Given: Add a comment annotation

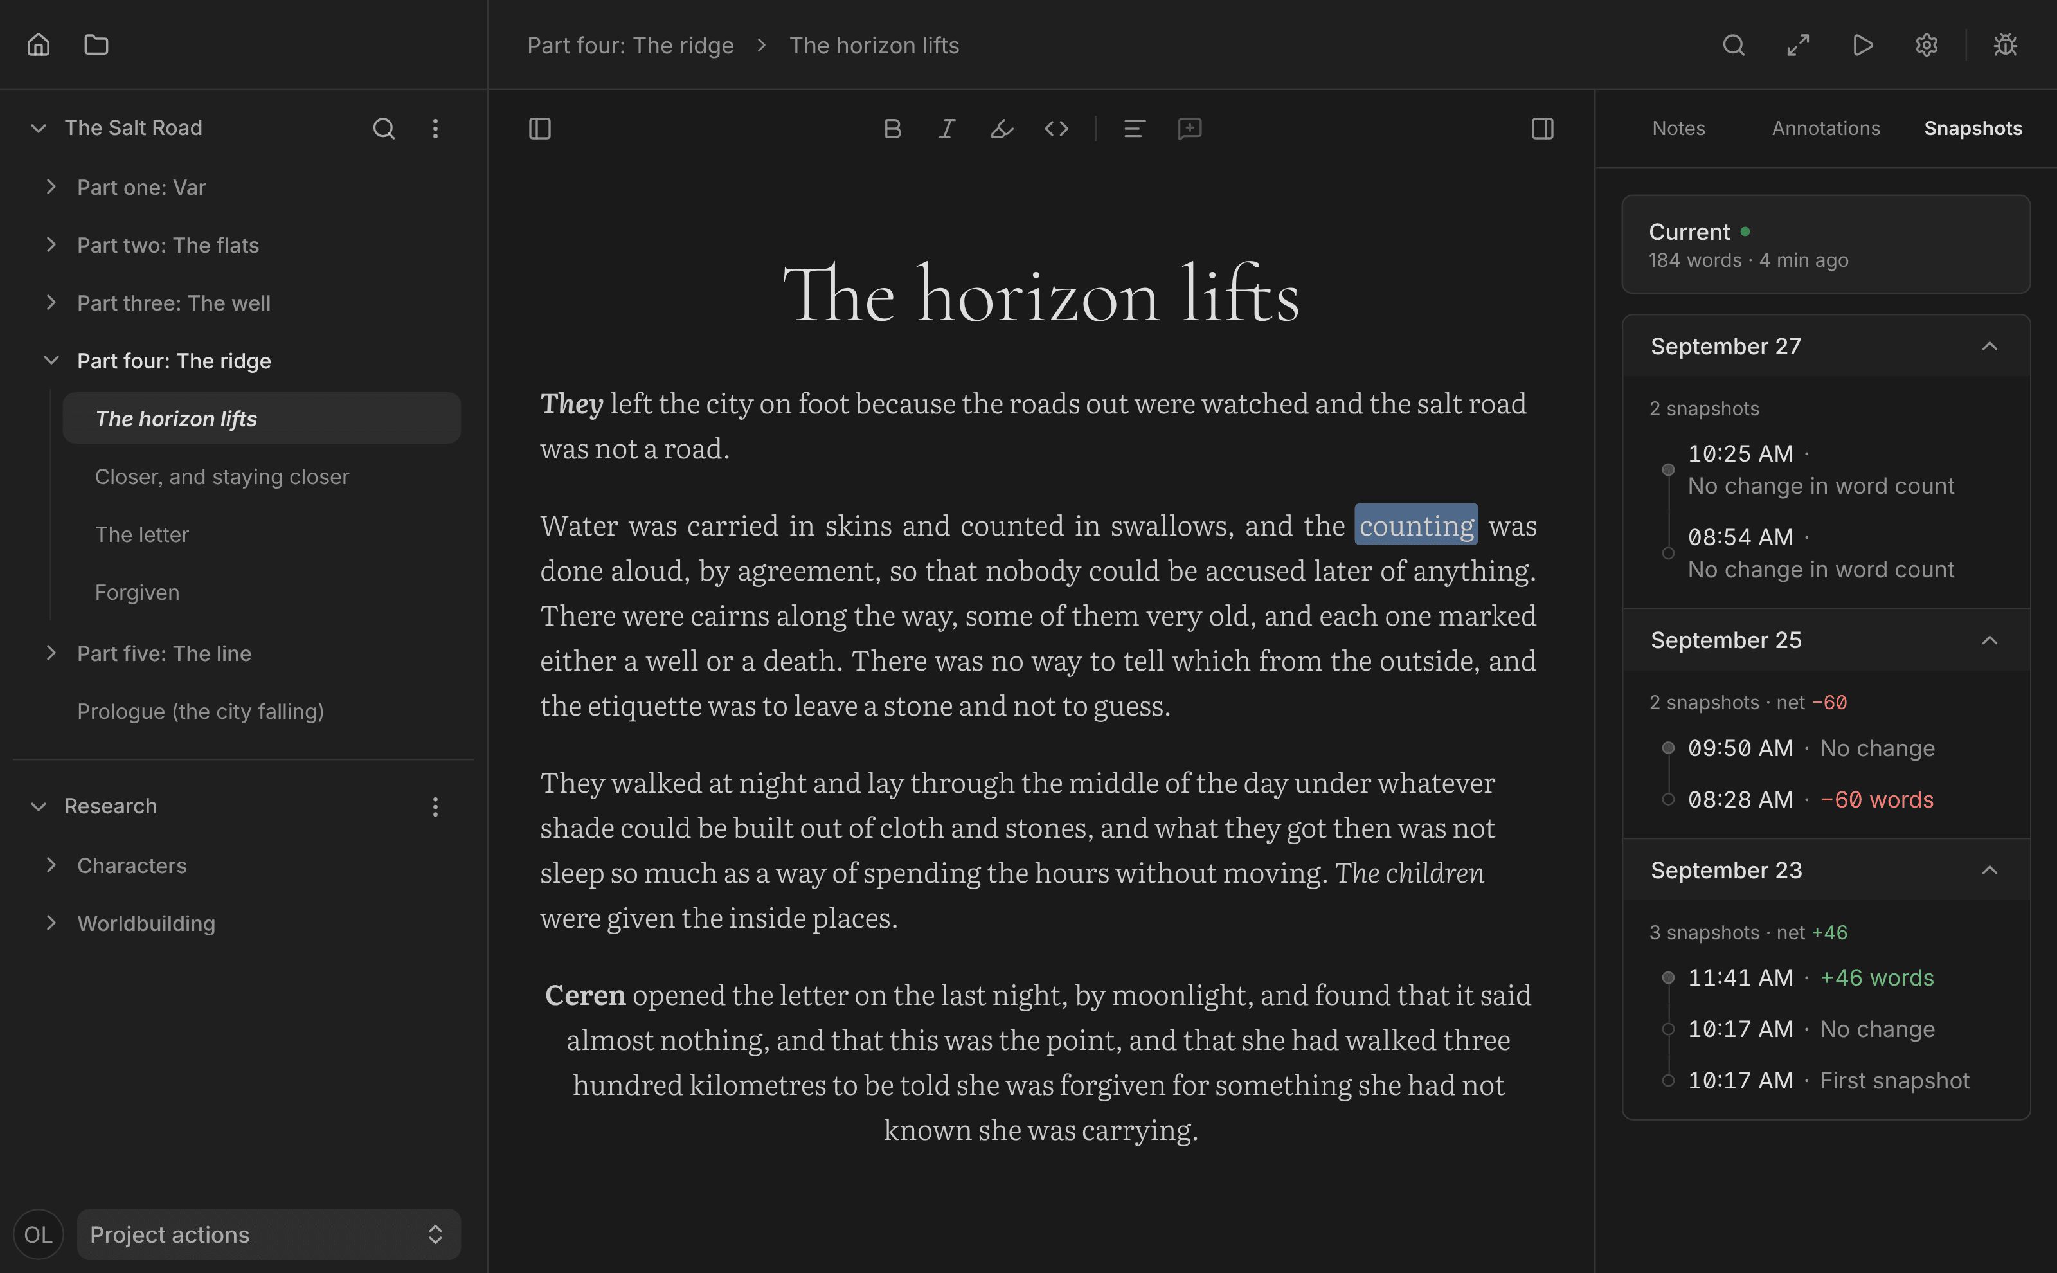Looking at the screenshot, I should [x=1189, y=128].
